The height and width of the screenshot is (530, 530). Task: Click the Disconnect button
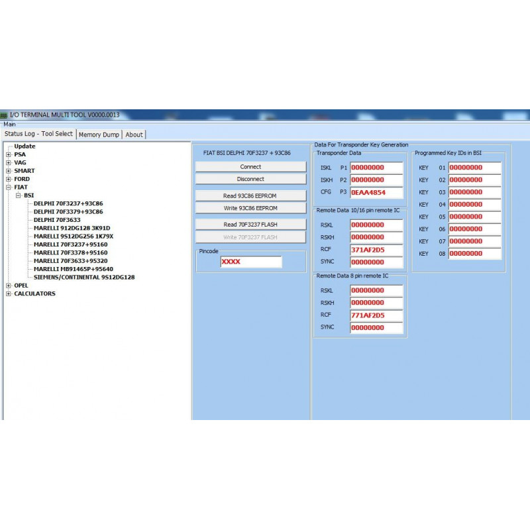click(250, 179)
